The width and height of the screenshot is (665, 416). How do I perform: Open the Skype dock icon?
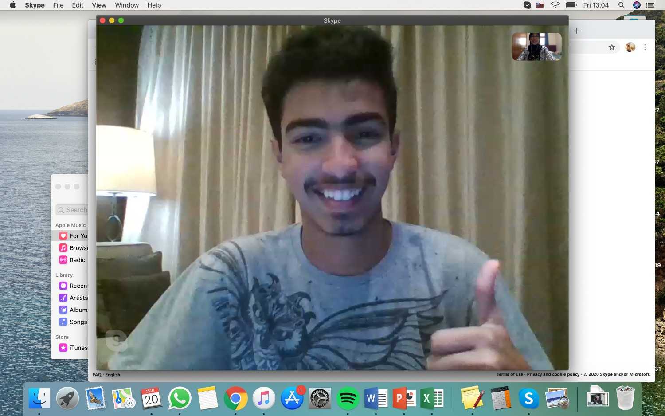pos(528,399)
